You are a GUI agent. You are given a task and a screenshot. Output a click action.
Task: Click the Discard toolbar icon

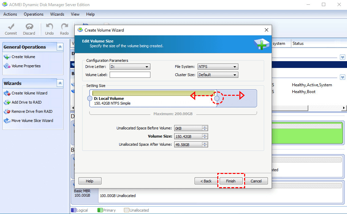click(x=29, y=27)
